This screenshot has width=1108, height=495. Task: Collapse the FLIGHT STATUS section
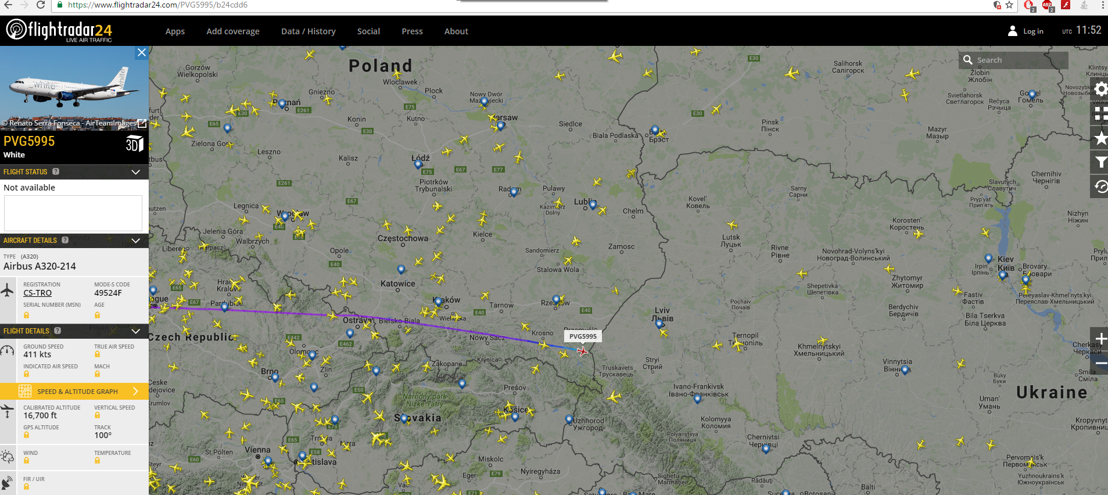point(135,172)
